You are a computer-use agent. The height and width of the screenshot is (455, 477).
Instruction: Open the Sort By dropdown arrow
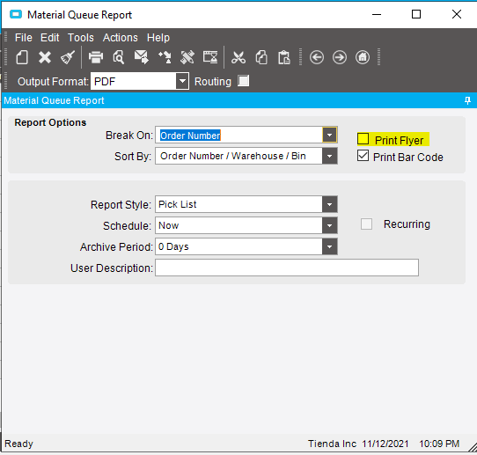click(329, 156)
